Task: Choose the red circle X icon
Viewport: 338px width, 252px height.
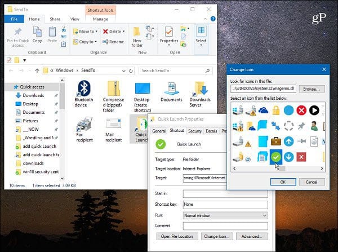Action: tap(301, 110)
